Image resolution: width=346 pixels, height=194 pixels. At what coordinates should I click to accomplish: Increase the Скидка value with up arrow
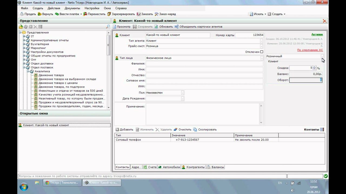click(314, 67)
